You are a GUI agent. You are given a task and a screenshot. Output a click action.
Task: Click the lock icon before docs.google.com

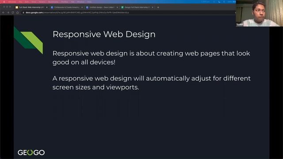[x=23, y=13]
